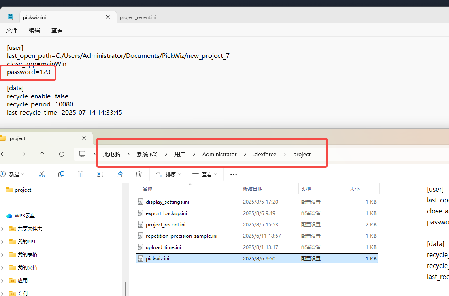
Task: Click the Rename icon in toolbar
Action: pos(100,174)
